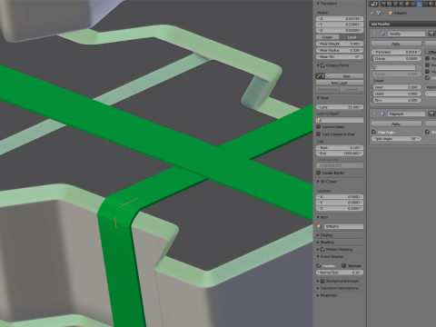Adjust the Solidify Clamp slider
436x327 pixels.
pyautogui.click(x=396, y=58)
